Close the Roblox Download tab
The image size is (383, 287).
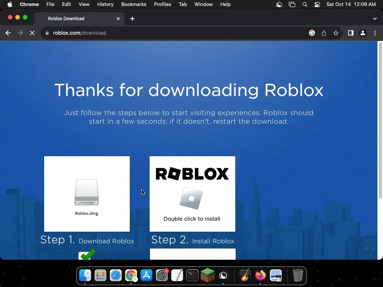[x=118, y=19]
